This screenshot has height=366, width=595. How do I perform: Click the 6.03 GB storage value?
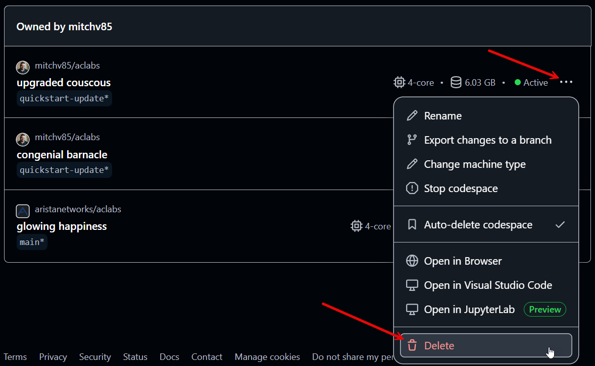coord(480,83)
